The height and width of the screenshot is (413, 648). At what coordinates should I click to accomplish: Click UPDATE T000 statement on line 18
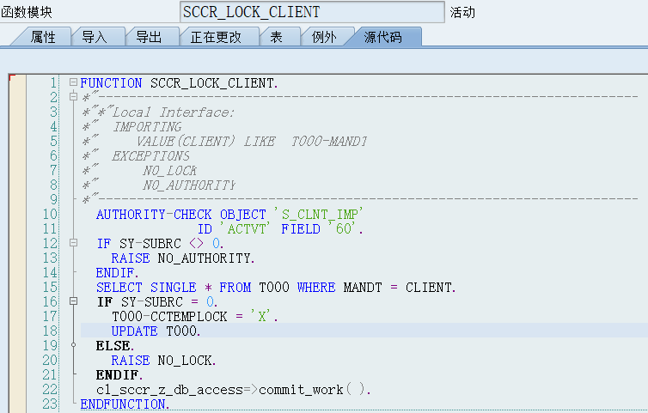click(x=156, y=331)
